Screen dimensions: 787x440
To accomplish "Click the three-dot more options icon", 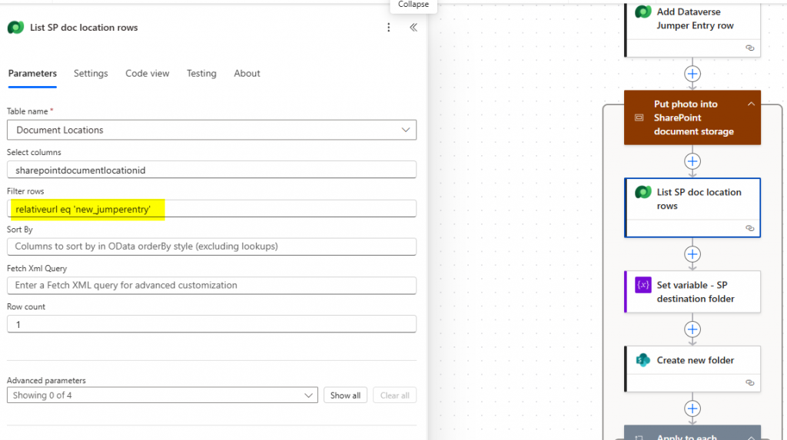I will [389, 28].
